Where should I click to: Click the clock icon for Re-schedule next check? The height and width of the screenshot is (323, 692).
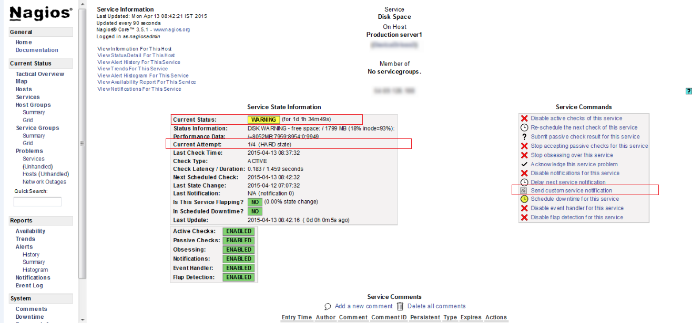pyautogui.click(x=524, y=127)
